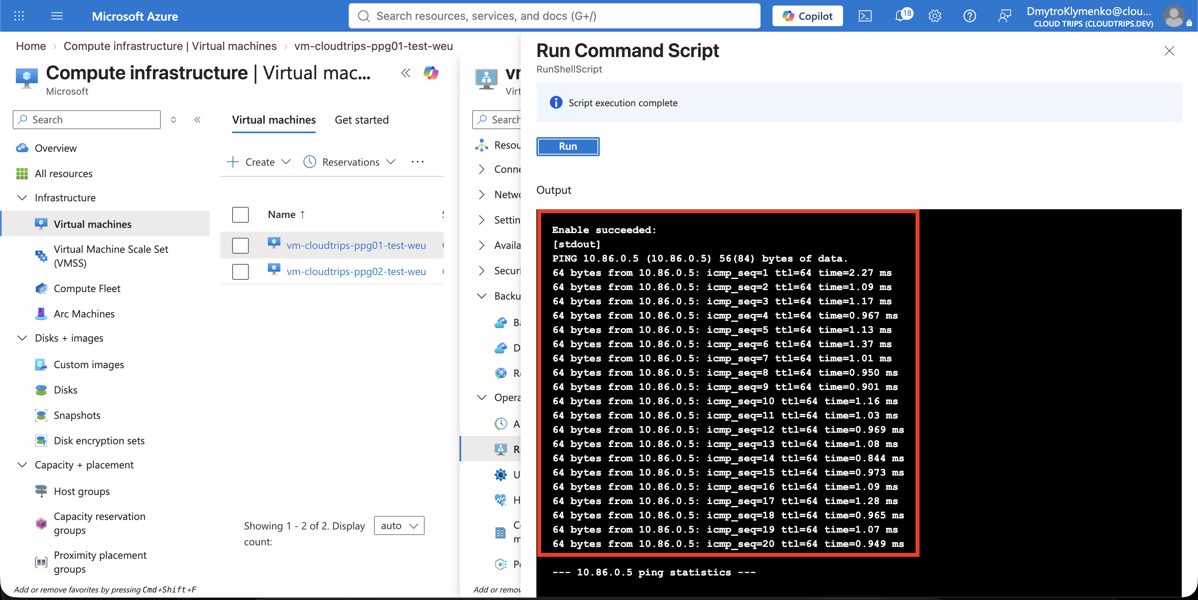Focus the VM blade Search field
This screenshot has height=600, width=1198.
[497, 120]
